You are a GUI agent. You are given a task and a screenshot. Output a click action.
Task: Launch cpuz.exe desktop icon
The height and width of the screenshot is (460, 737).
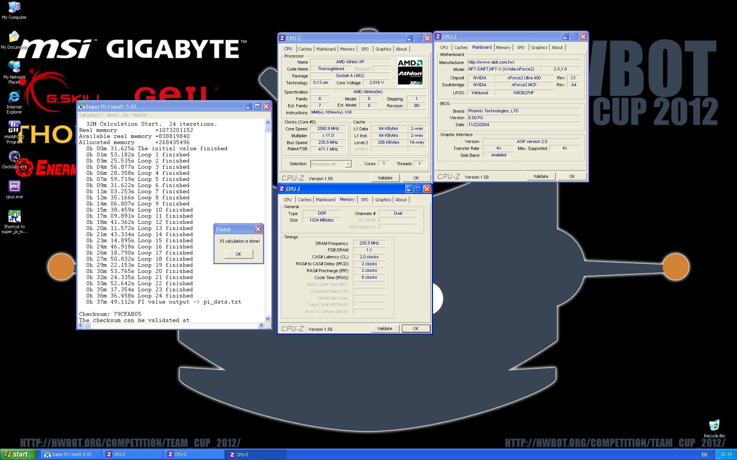14,190
